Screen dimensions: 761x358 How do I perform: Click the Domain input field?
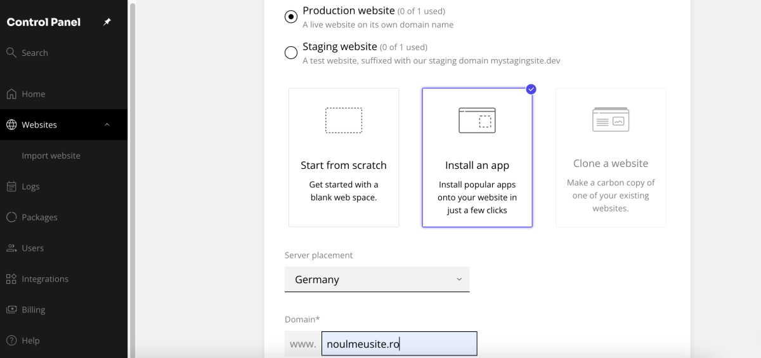coord(399,344)
